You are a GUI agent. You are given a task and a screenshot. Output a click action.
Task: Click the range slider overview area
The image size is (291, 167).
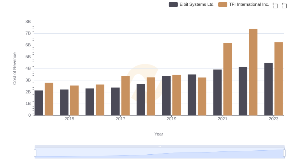click(160, 153)
